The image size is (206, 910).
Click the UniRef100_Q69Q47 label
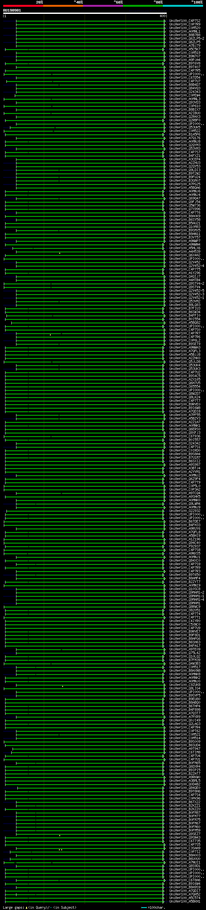click(185, 198)
